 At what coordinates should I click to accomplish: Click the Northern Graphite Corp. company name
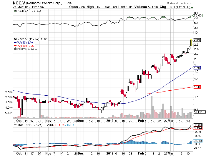(44, 3)
